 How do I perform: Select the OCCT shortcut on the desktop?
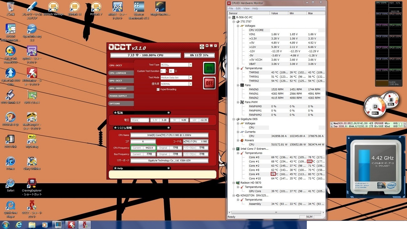coord(32,209)
